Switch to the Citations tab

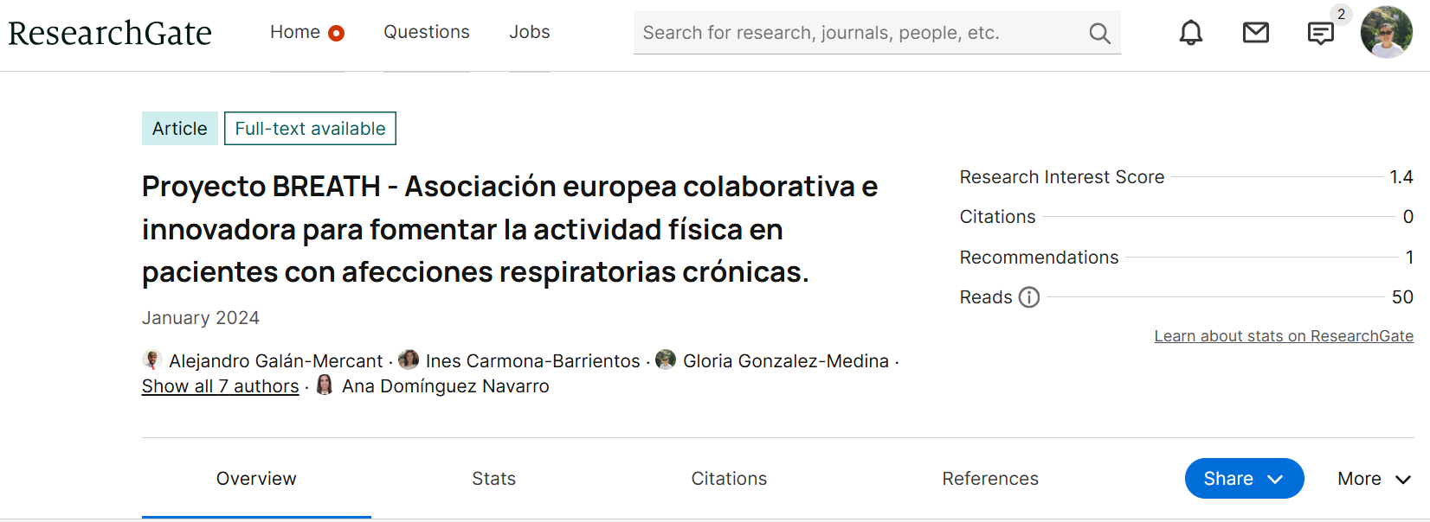coord(729,479)
